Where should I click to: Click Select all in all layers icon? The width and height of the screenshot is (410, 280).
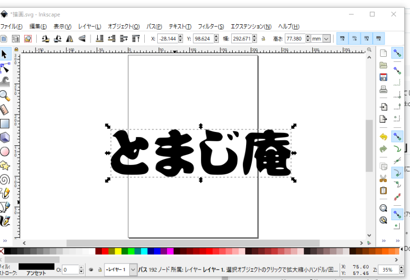(16, 39)
